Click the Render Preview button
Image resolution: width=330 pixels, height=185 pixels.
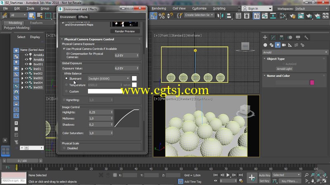125,31
